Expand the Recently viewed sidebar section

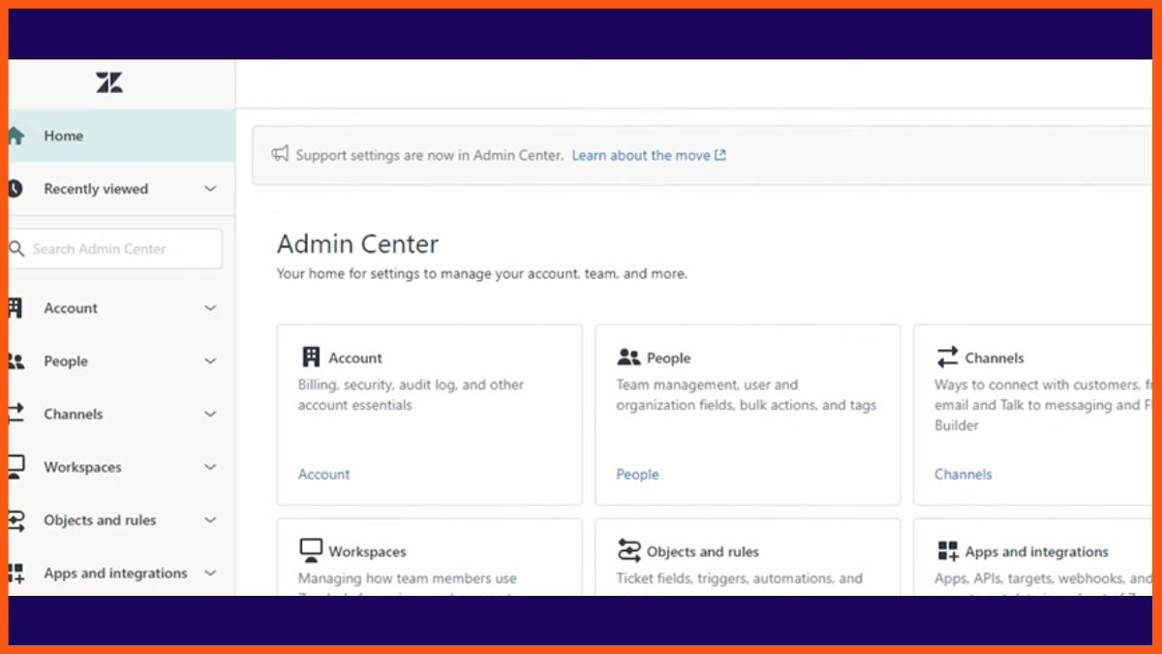(210, 189)
